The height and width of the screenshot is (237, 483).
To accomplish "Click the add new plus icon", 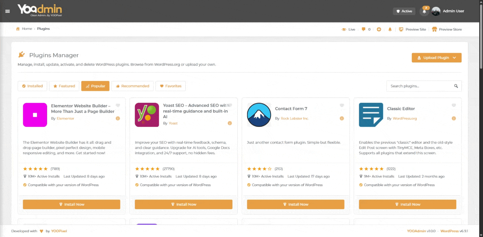I will pos(379,29).
